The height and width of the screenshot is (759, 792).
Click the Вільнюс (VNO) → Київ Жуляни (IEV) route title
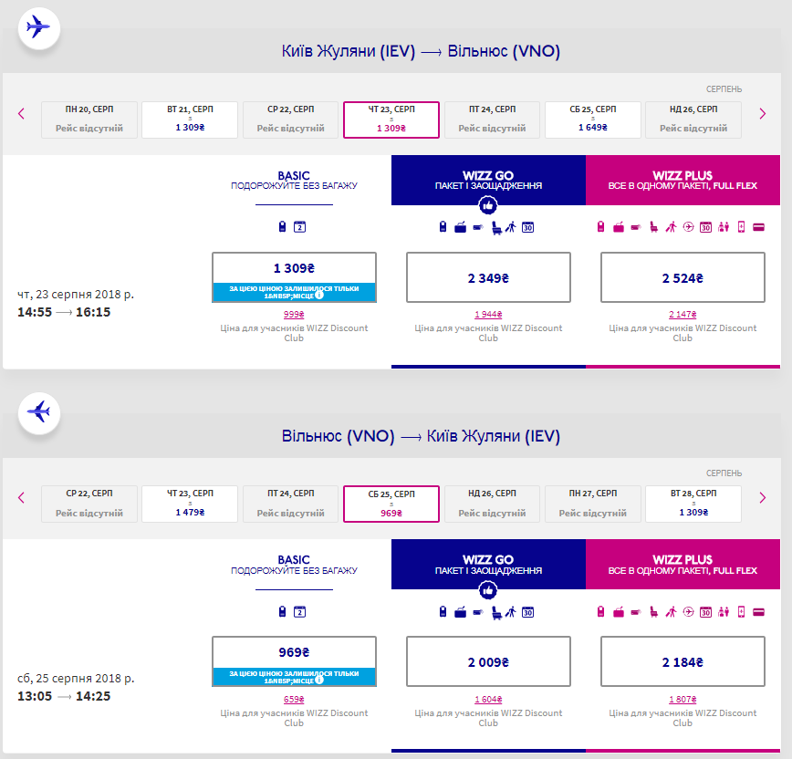[421, 436]
